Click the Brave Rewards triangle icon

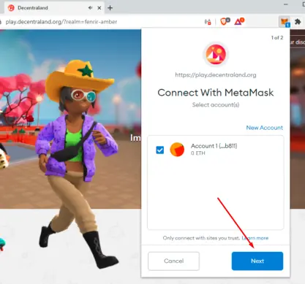[x=239, y=21]
